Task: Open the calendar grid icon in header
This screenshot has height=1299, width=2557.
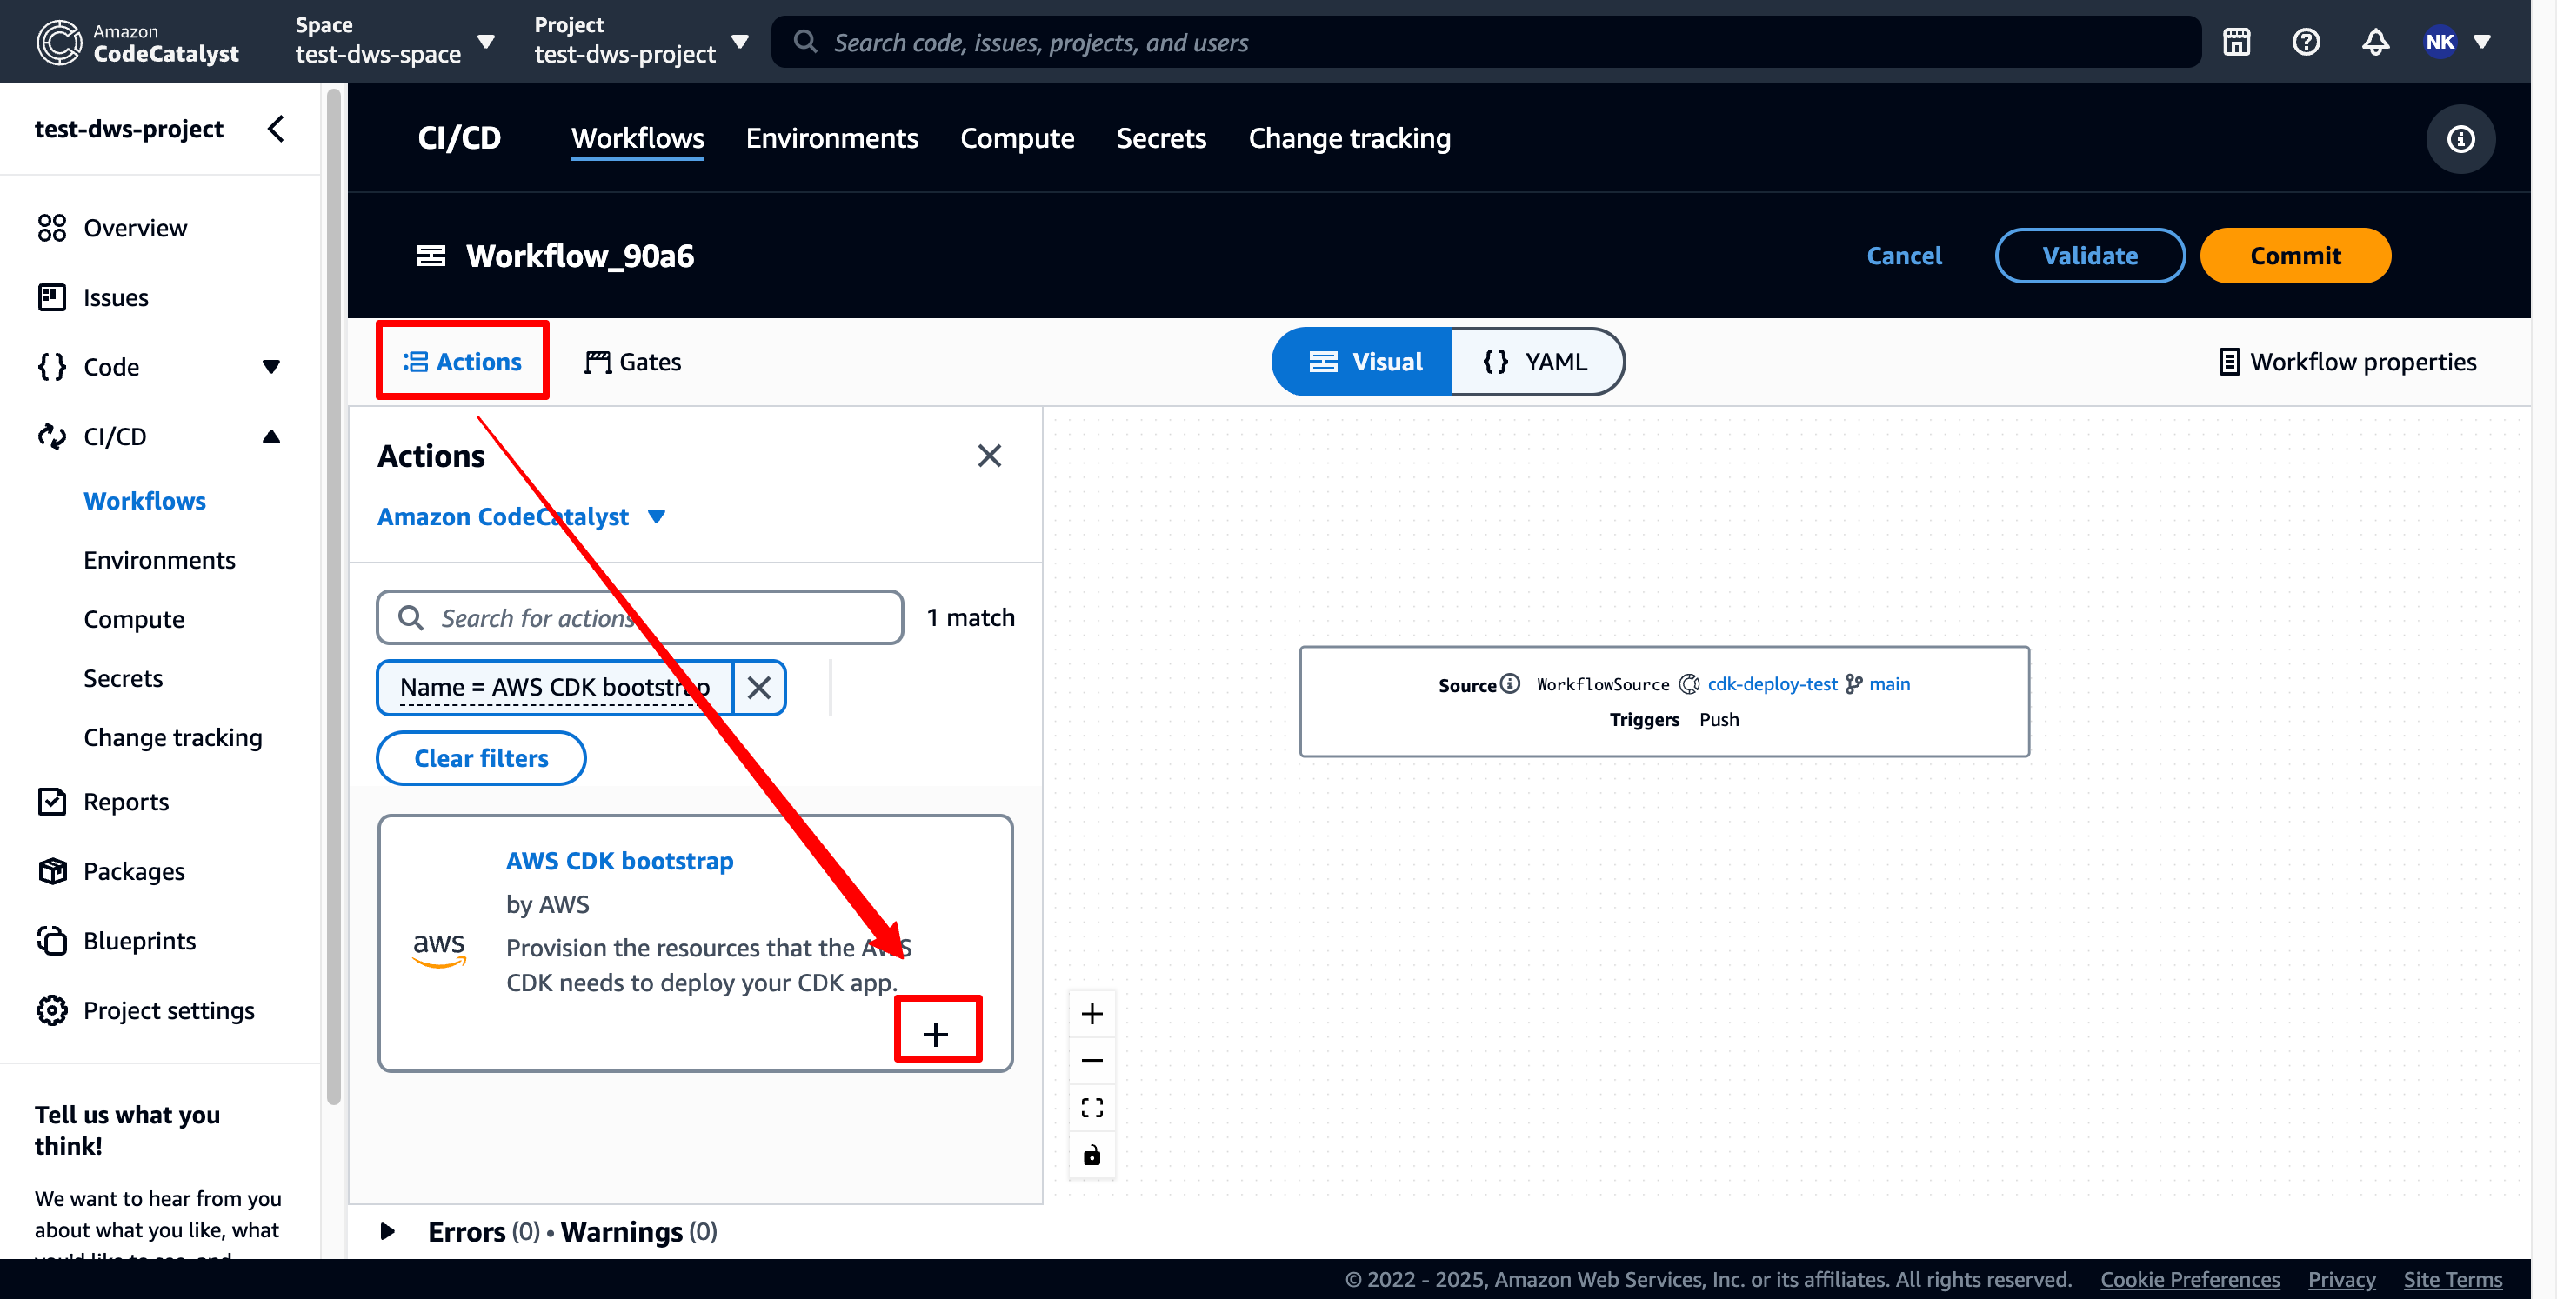Action: pyautogui.click(x=2235, y=42)
